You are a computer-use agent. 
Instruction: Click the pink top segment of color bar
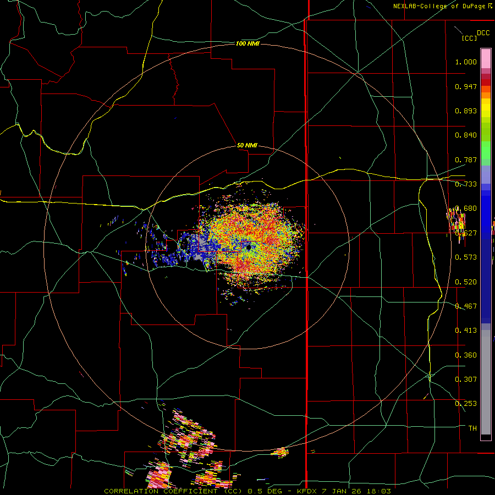click(x=486, y=59)
